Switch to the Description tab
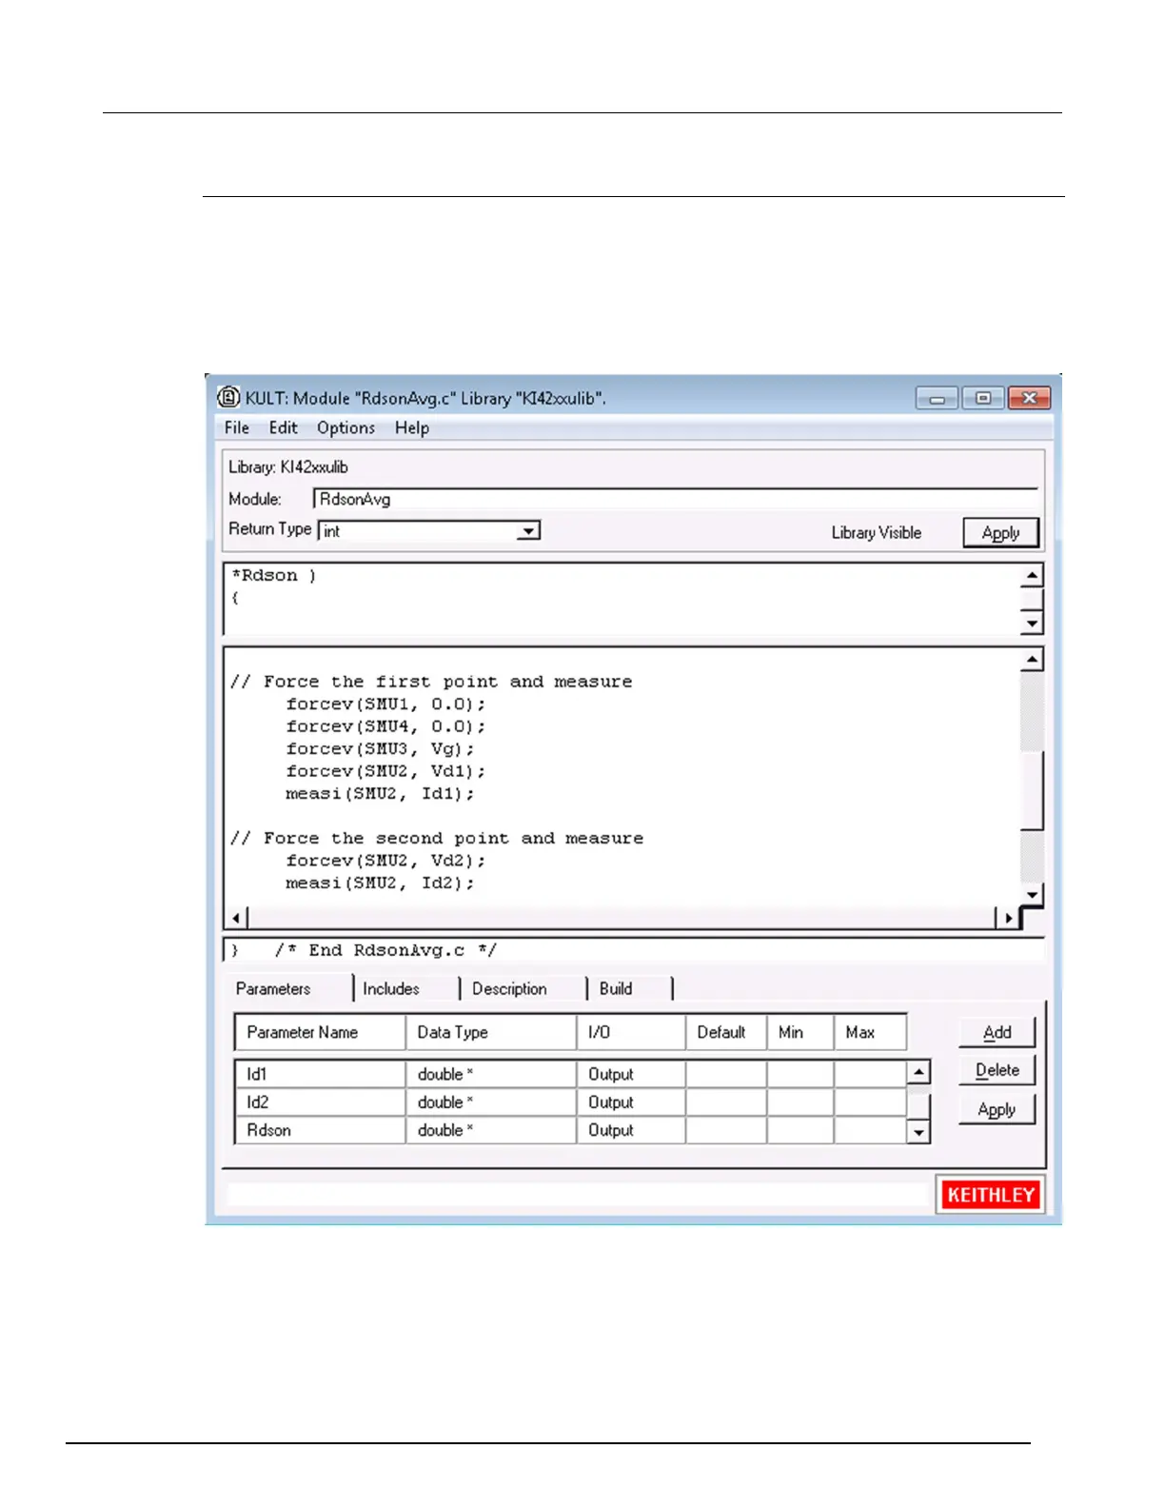Viewport: 1165px width, 1508px height. pos(509,989)
